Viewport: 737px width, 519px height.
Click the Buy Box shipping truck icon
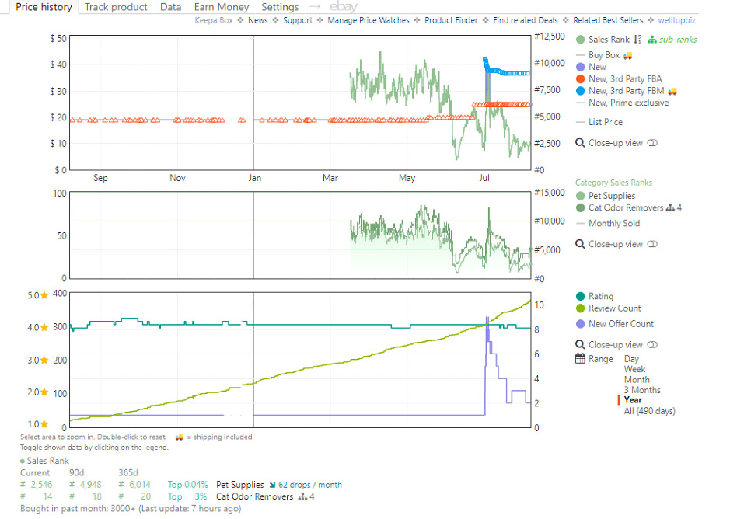click(628, 55)
